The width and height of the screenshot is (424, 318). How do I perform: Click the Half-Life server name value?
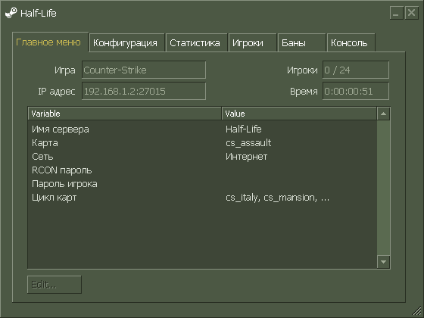[243, 129]
